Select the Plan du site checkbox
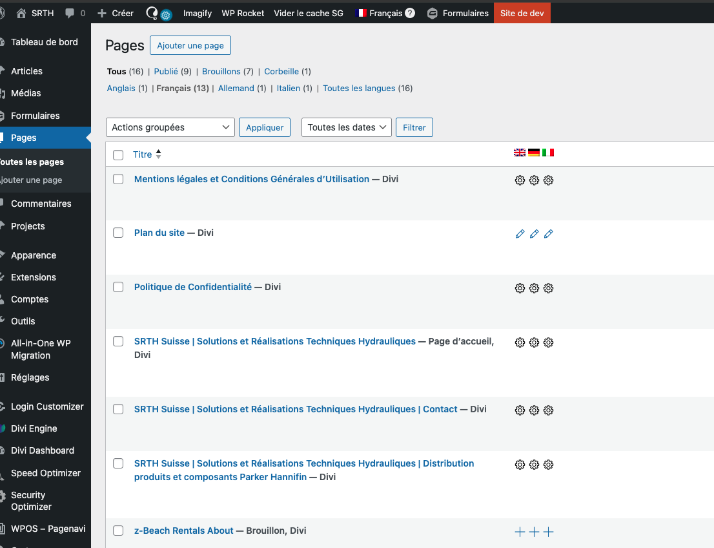 (118, 233)
